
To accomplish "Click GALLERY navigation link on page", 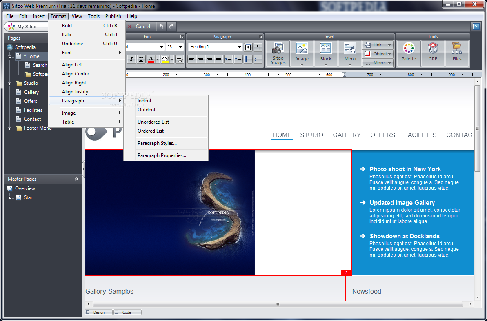I will tap(347, 135).
